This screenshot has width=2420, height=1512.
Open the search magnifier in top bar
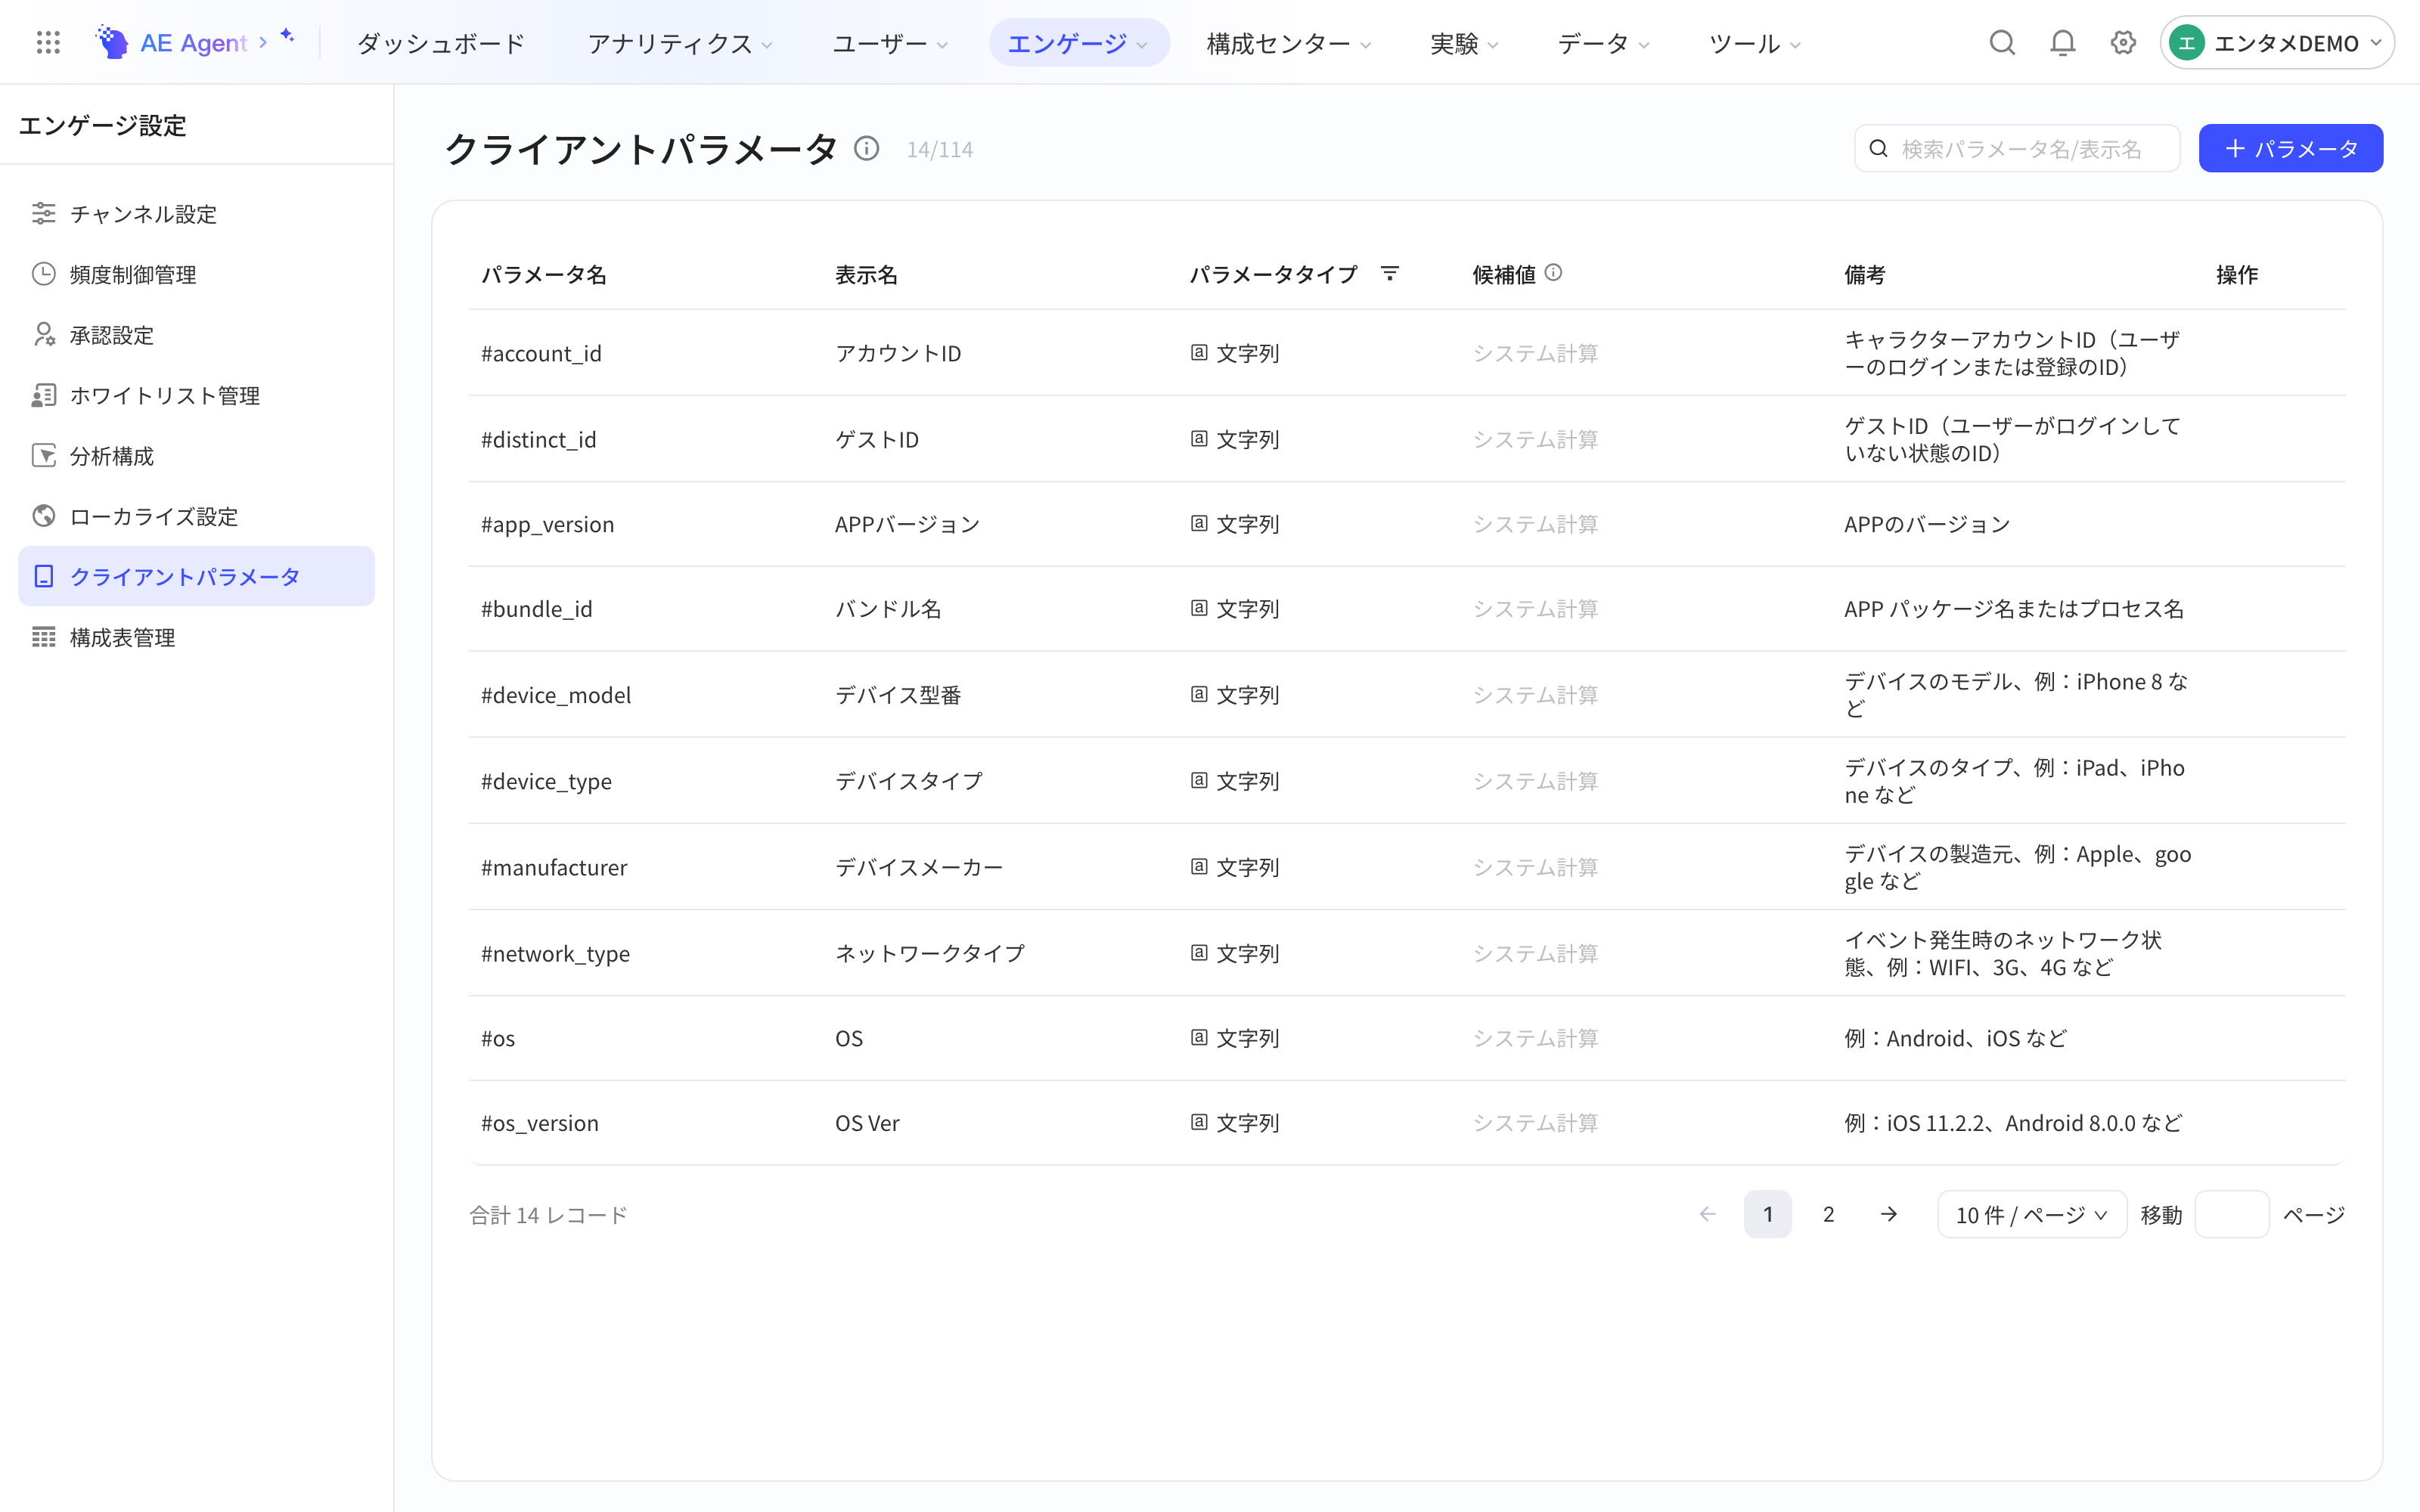point(2002,42)
